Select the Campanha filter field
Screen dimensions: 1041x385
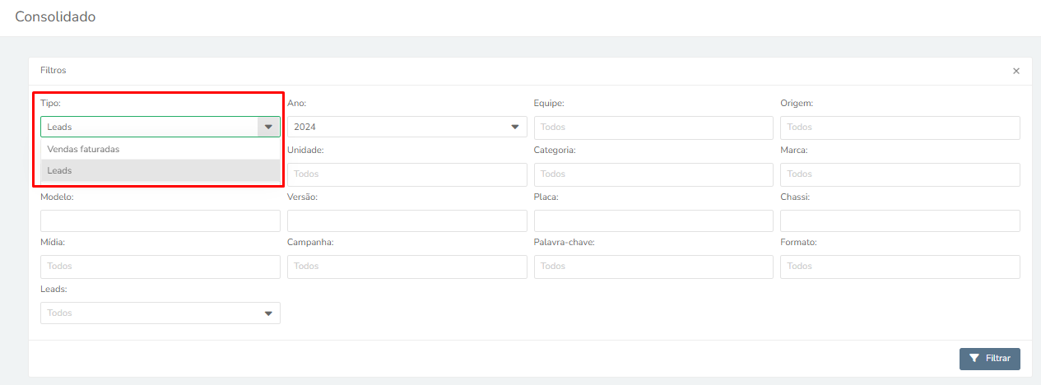pyautogui.click(x=407, y=267)
